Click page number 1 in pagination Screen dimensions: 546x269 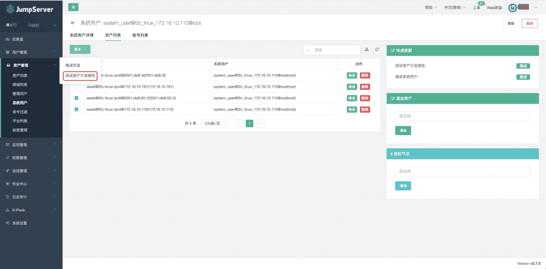click(250, 123)
